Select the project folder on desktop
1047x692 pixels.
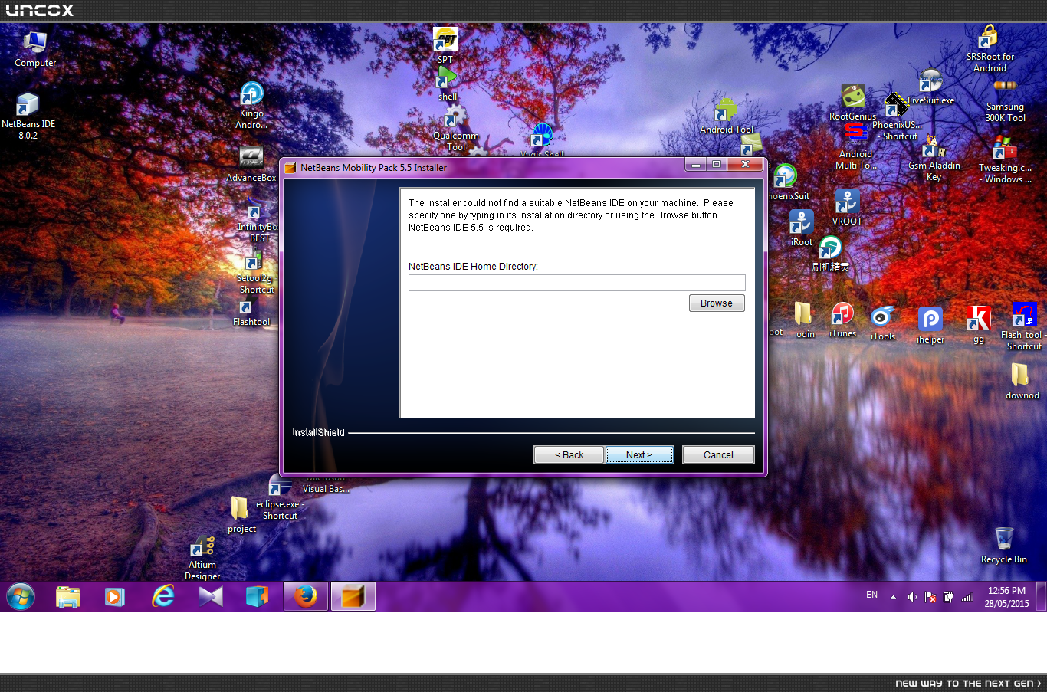click(x=241, y=515)
